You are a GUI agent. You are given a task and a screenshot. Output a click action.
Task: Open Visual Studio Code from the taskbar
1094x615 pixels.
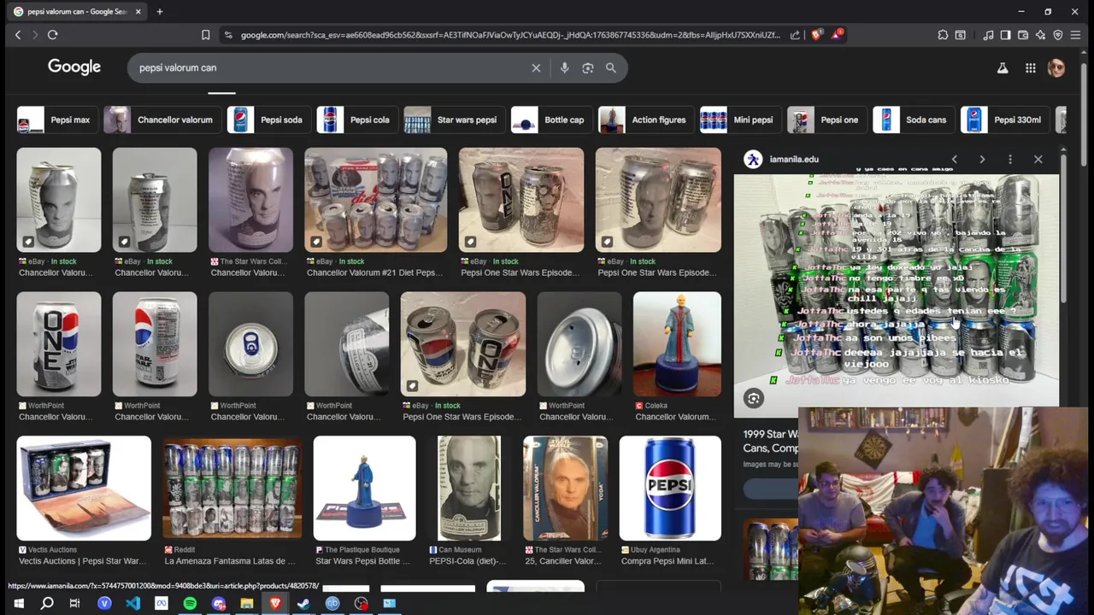point(132,603)
